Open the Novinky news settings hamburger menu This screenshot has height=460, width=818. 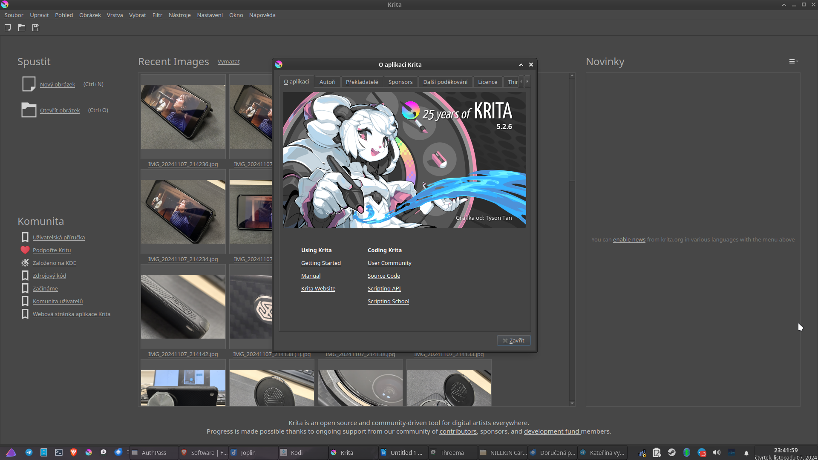click(x=793, y=61)
